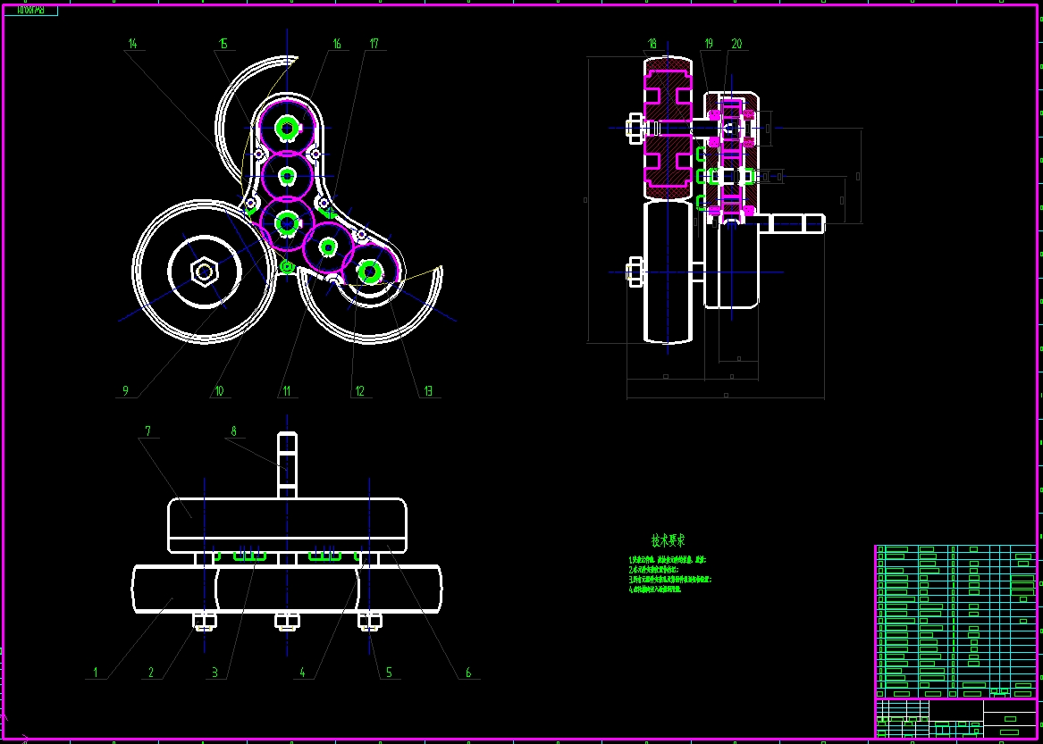The image size is (1043, 744).
Task: Select part callout number 15
Action: click(x=223, y=44)
